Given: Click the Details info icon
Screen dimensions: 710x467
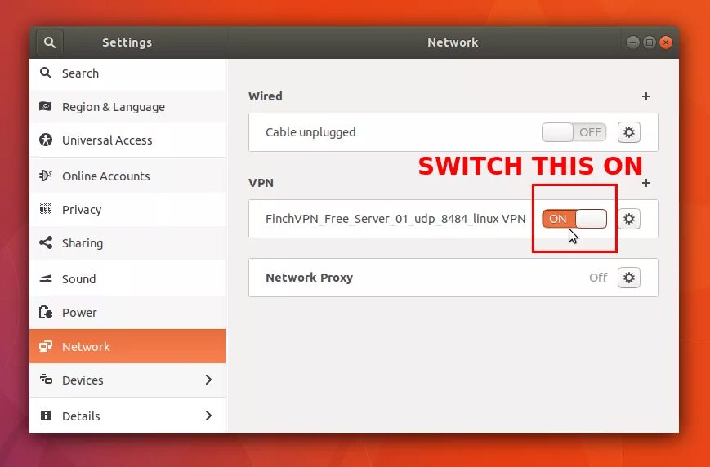Looking at the screenshot, I should (x=46, y=416).
